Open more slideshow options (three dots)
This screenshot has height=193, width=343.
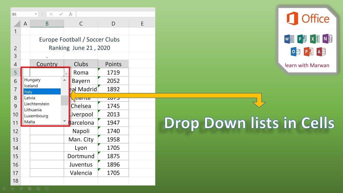(x=47, y=189)
